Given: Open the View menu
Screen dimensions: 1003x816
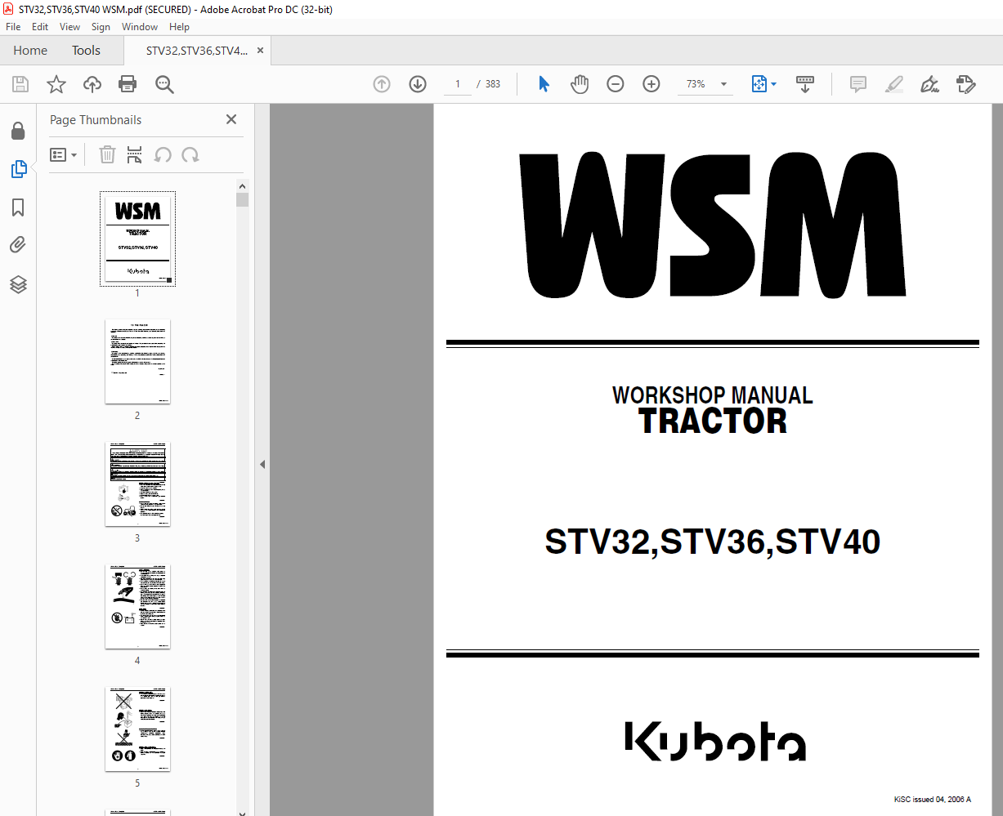Looking at the screenshot, I should coord(70,27).
